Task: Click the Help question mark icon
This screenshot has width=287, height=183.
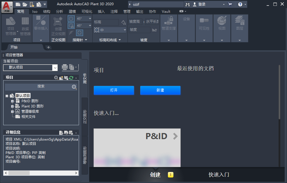Action: coord(240,4)
